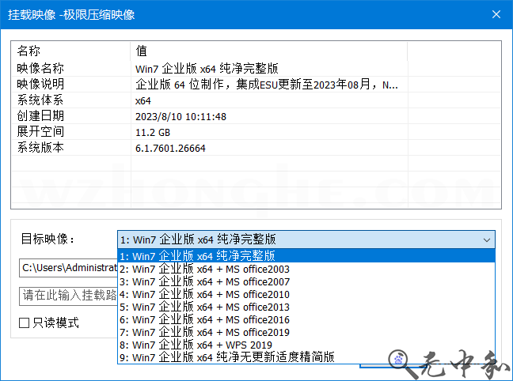The height and width of the screenshot is (381, 513).
Task: Select option 1: Win7 企业版 x64 纯净完整版
Action: [x=306, y=256]
